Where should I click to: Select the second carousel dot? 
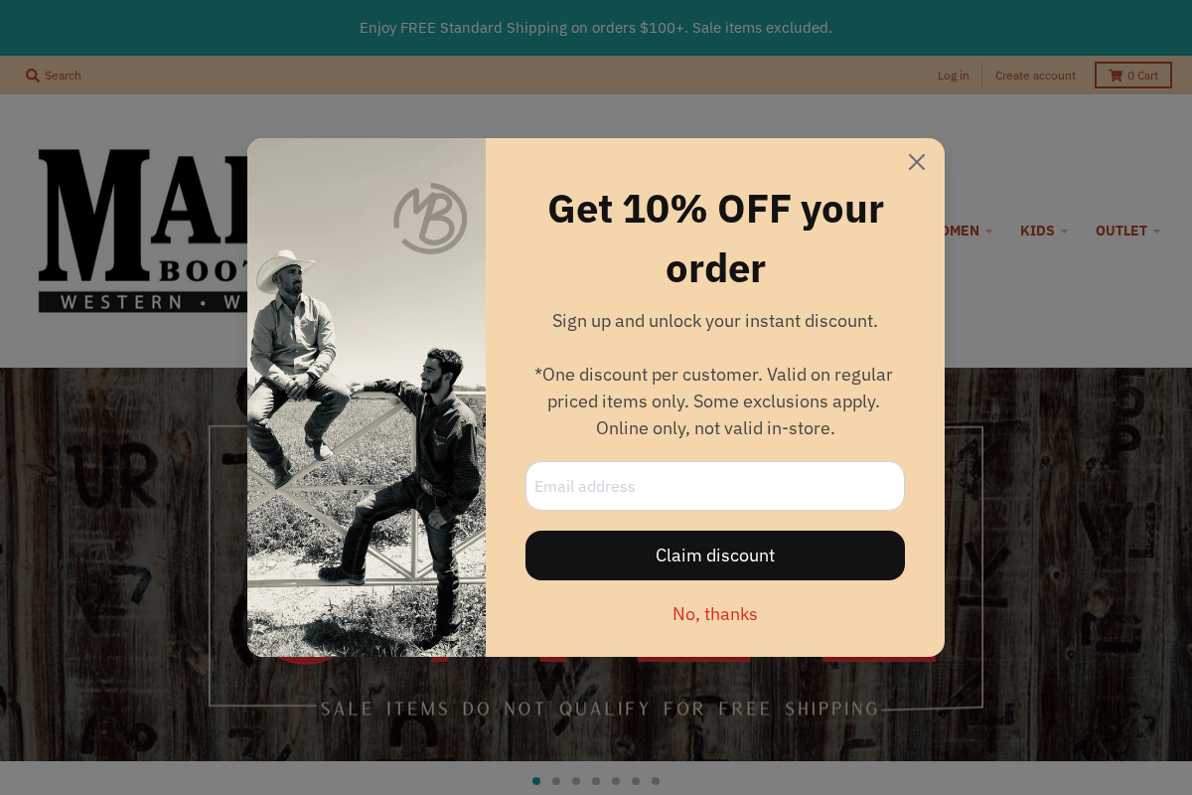[556, 781]
